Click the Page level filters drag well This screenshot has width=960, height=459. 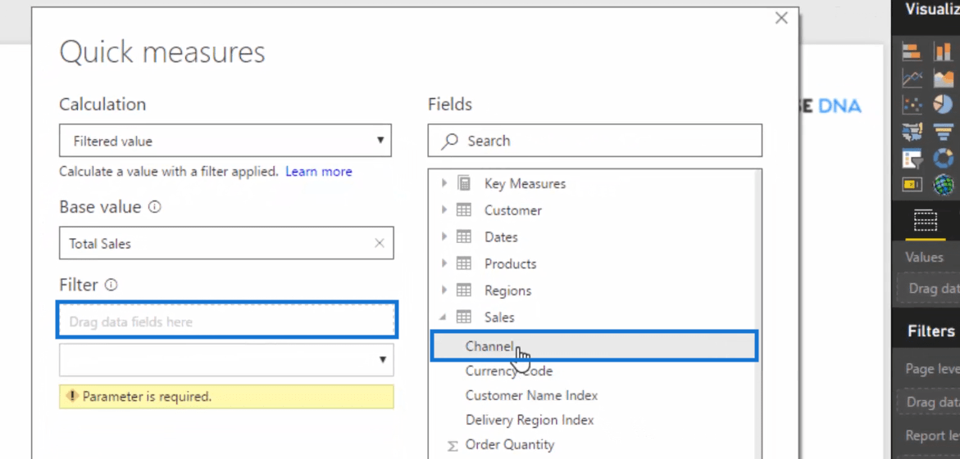pos(928,402)
